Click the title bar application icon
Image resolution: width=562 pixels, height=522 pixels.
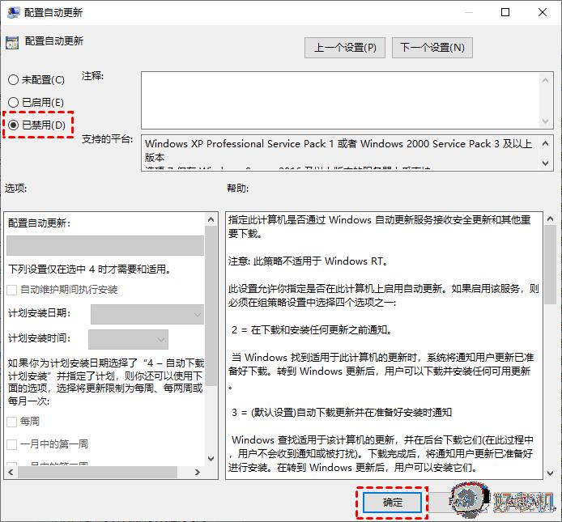[13, 12]
